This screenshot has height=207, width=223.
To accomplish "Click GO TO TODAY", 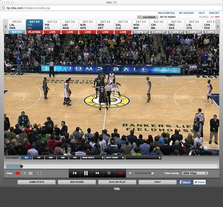I will 168,17.
